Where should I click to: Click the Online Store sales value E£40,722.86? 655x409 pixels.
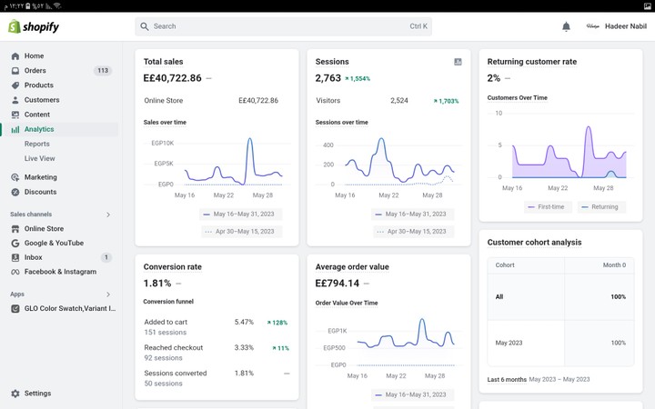coord(258,101)
